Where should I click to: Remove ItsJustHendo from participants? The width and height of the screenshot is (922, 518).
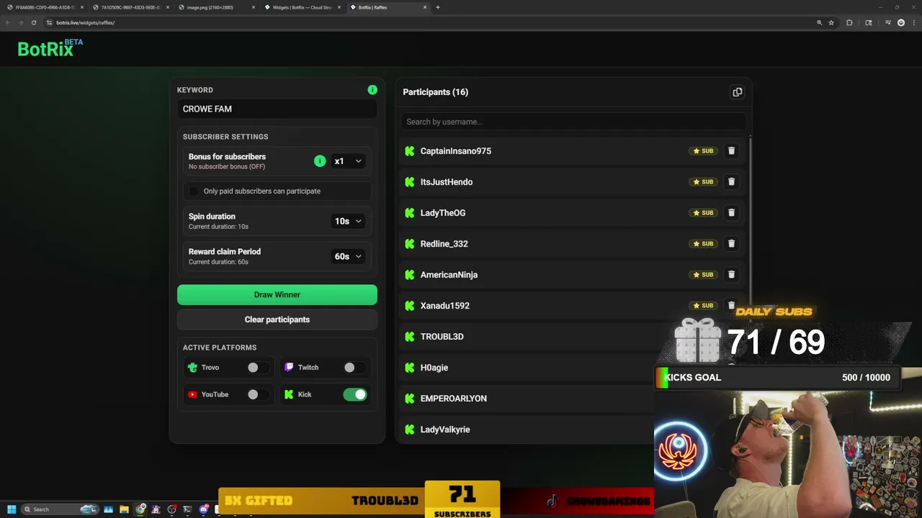731,182
